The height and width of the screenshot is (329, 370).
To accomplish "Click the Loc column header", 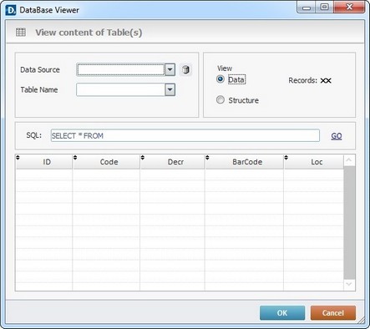I will click(x=314, y=162).
